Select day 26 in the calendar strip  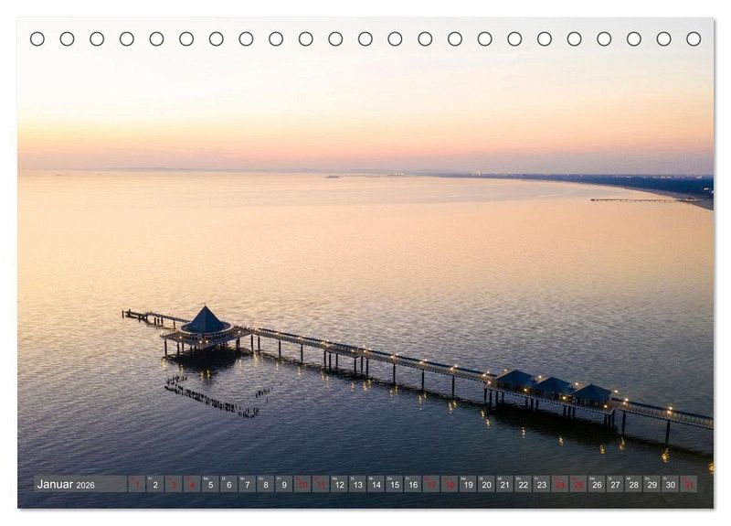[x=598, y=484]
